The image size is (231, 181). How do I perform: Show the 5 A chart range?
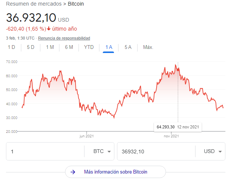[x=128, y=47]
